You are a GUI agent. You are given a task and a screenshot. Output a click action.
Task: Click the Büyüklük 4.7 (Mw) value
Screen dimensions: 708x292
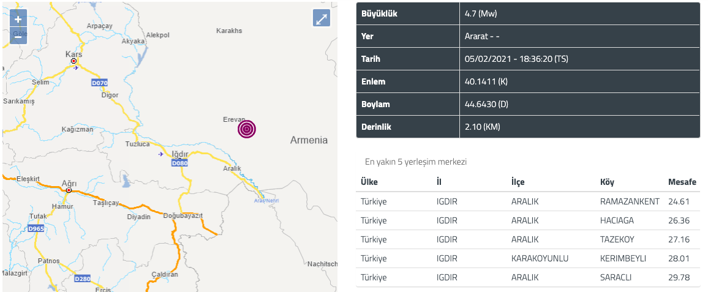coord(480,13)
